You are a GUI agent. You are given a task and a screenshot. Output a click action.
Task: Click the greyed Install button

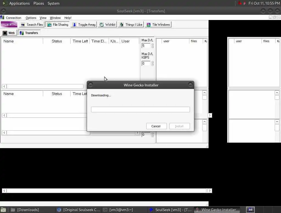point(179,126)
